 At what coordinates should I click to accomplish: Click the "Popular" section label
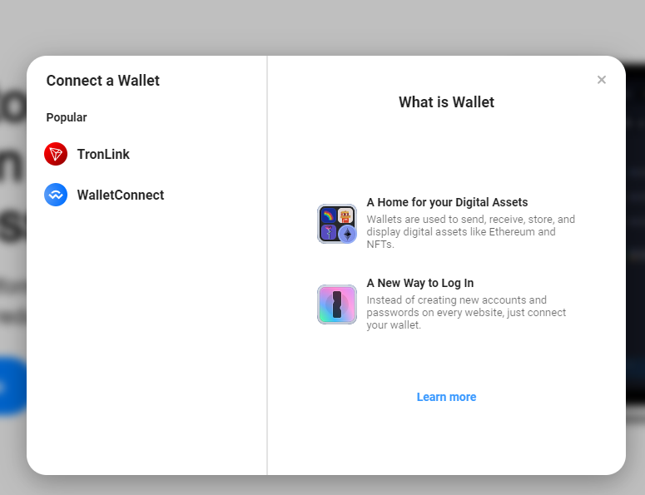[x=67, y=117]
